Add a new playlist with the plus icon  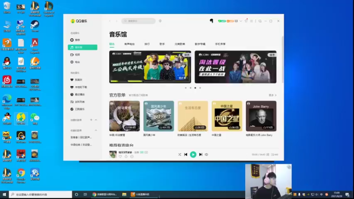click(x=91, y=120)
